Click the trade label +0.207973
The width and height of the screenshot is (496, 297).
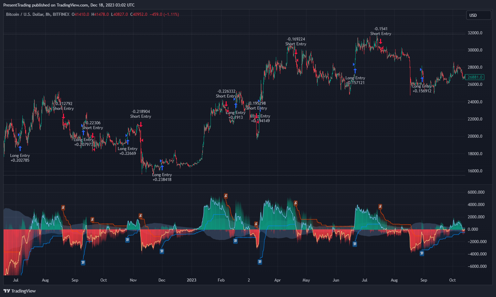(x=84, y=145)
